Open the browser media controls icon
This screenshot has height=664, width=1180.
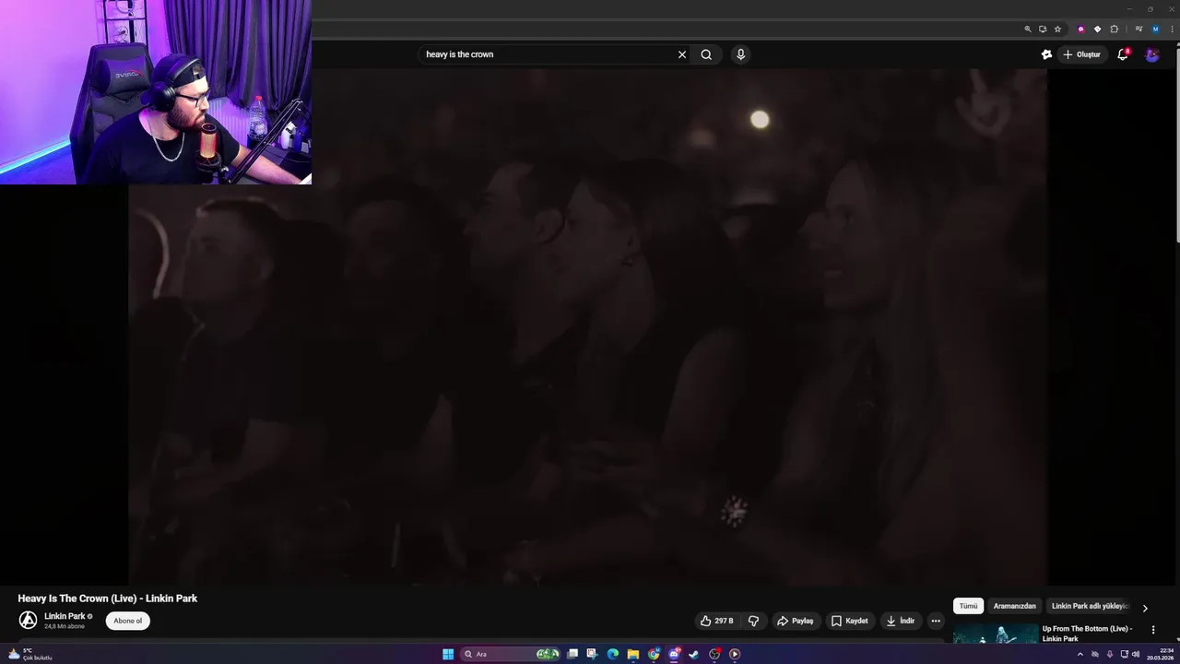[x=1139, y=29]
